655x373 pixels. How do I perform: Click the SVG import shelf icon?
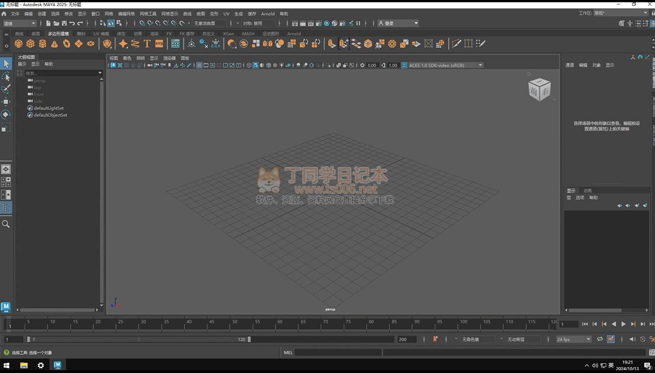(159, 44)
